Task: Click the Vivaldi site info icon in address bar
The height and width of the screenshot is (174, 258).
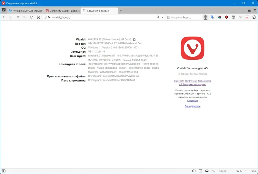Action: coord(49,17)
